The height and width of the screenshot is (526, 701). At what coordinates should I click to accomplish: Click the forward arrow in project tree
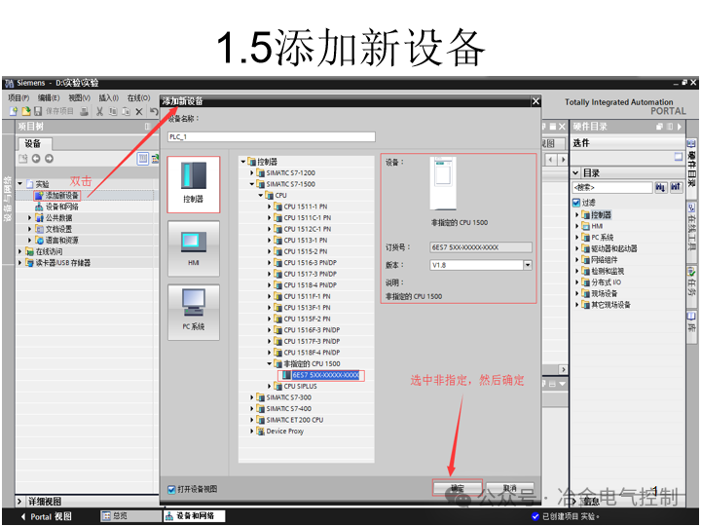click(x=50, y=159)
